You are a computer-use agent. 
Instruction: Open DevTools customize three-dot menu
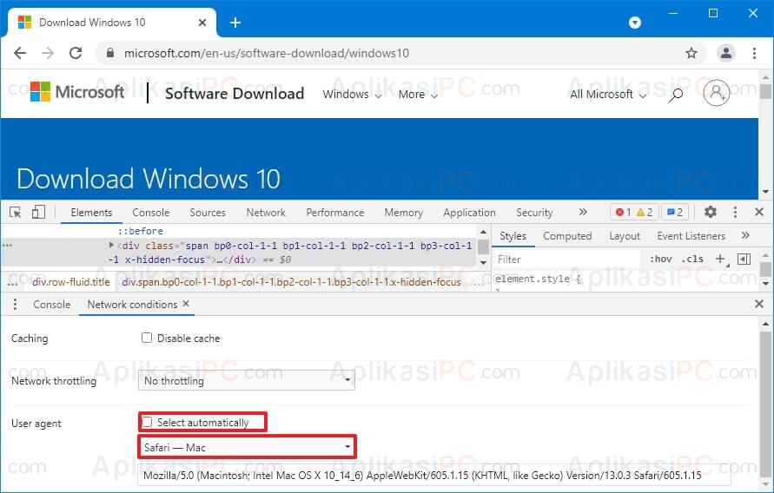point(735,212)
